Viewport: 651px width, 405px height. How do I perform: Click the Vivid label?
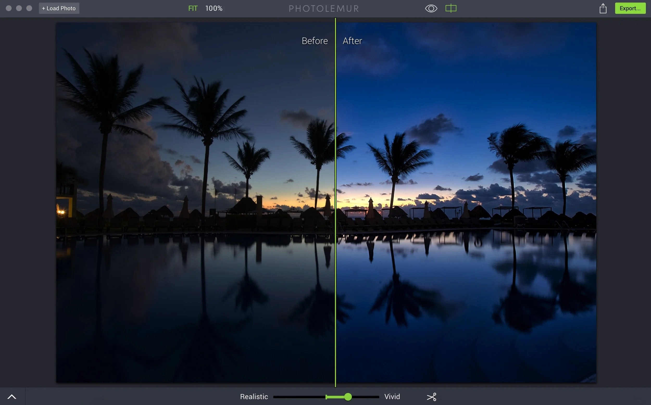click(392, 397)
